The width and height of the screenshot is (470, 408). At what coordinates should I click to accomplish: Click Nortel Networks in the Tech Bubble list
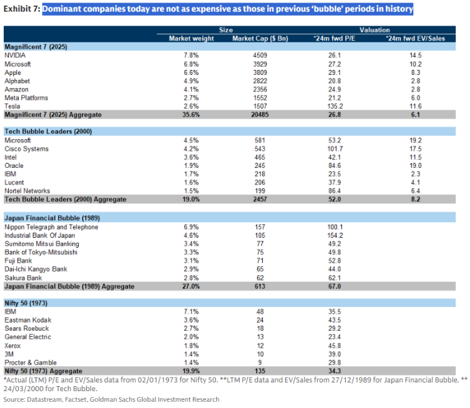pos(28,190)
